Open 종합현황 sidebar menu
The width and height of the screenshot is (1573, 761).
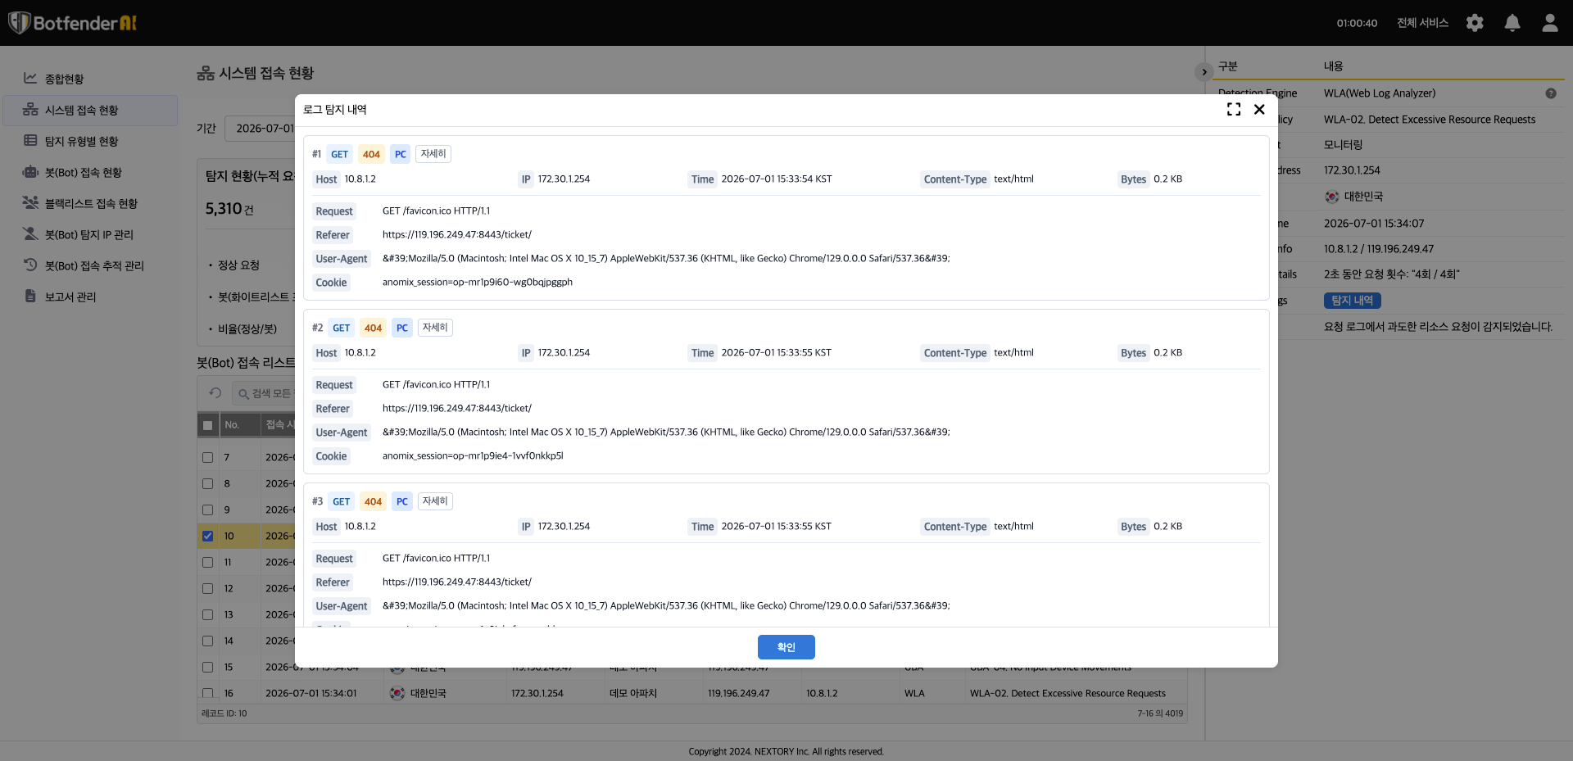pyautogui.click(x=90, y=79)
